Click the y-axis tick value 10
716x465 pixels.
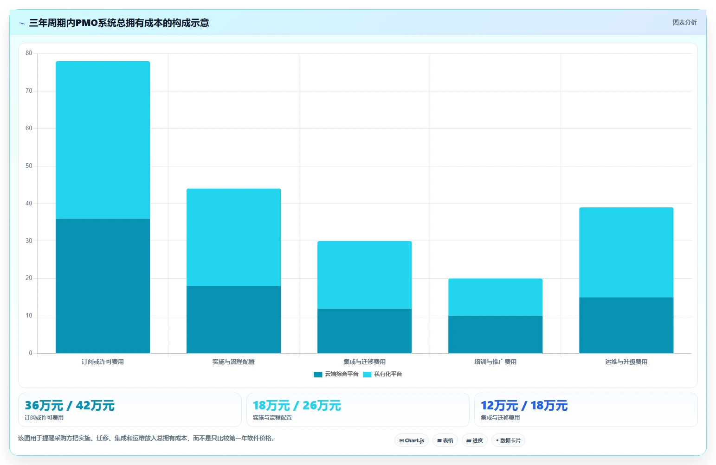[x=29, y=316]
